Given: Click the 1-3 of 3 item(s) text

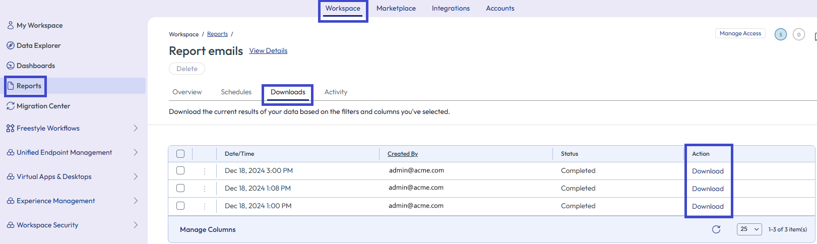Looking at the screenshot, I should 788,229.
